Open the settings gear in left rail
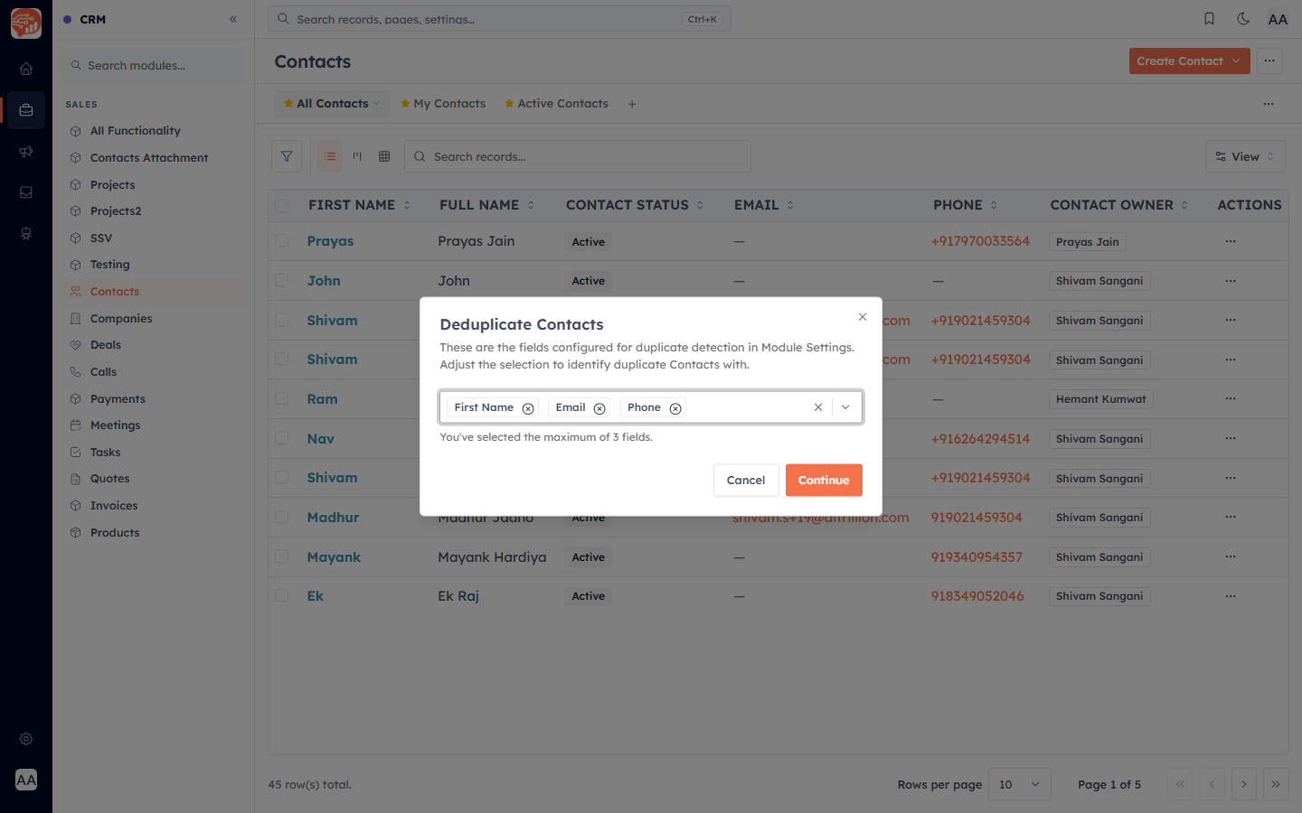Viewport: 1302px width, 813px height. [26, 739]
